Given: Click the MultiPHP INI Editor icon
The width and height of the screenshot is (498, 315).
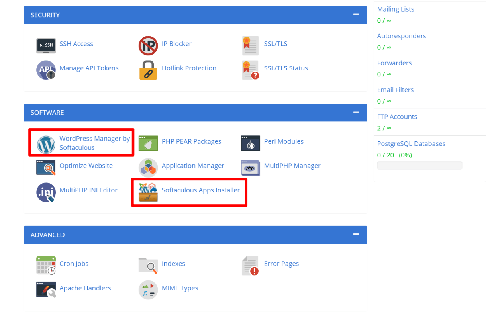Looking at the screenshot, I should 46,192.
